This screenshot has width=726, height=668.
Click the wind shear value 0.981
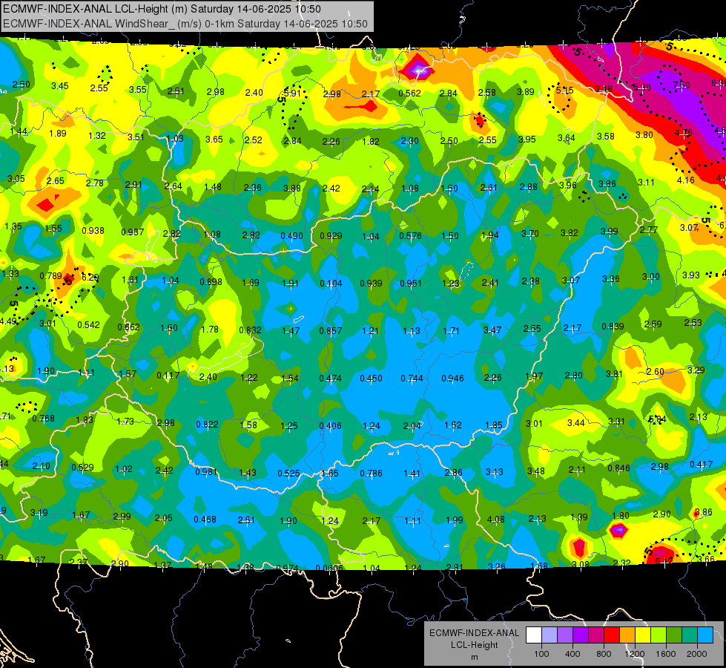[206, 472]
